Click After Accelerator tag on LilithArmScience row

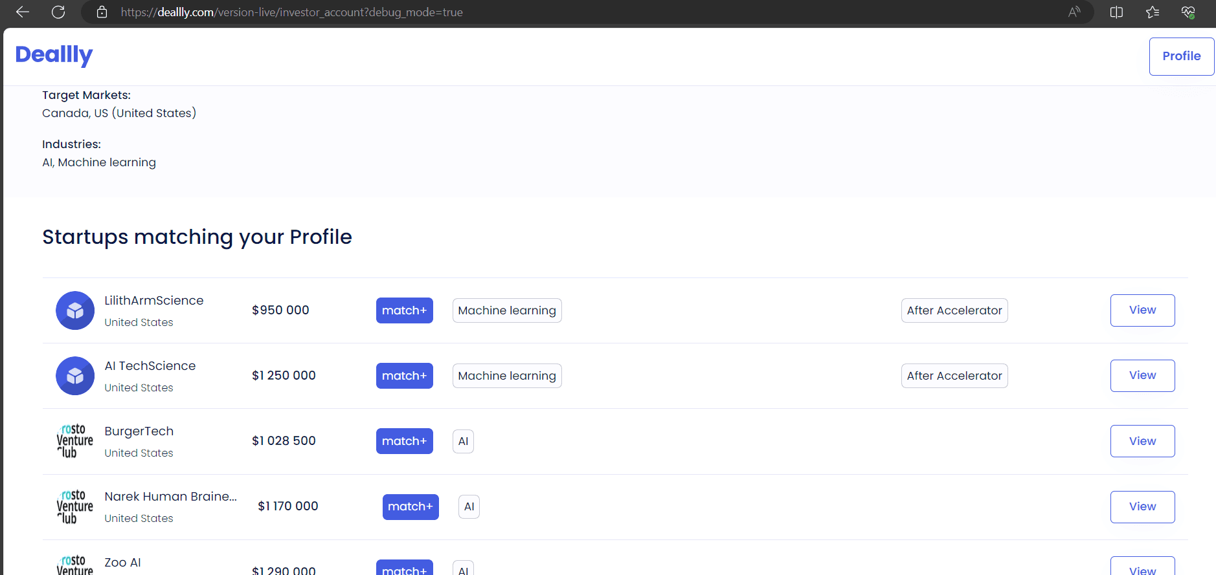[954, 310]
